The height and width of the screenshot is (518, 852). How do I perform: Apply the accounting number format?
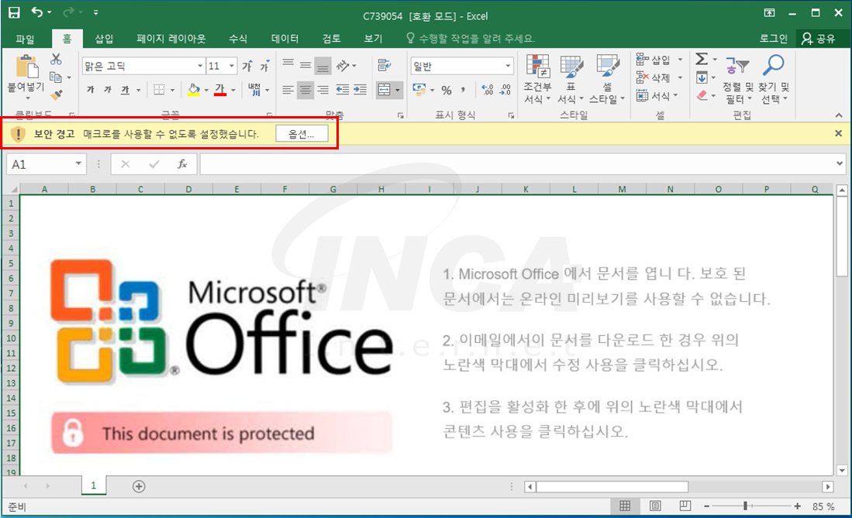click(419, 90)
